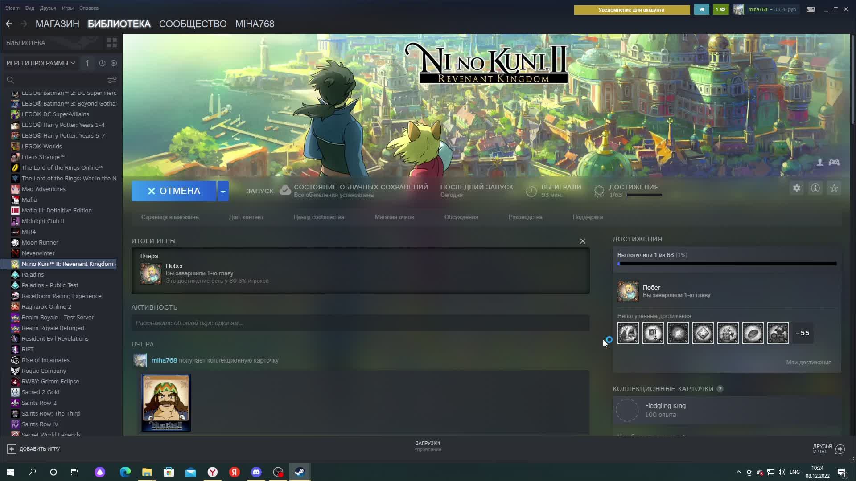Open Steam announcements megaphone icon
Viewport: 856px width, 481px height.
click(x=701, y=9)
